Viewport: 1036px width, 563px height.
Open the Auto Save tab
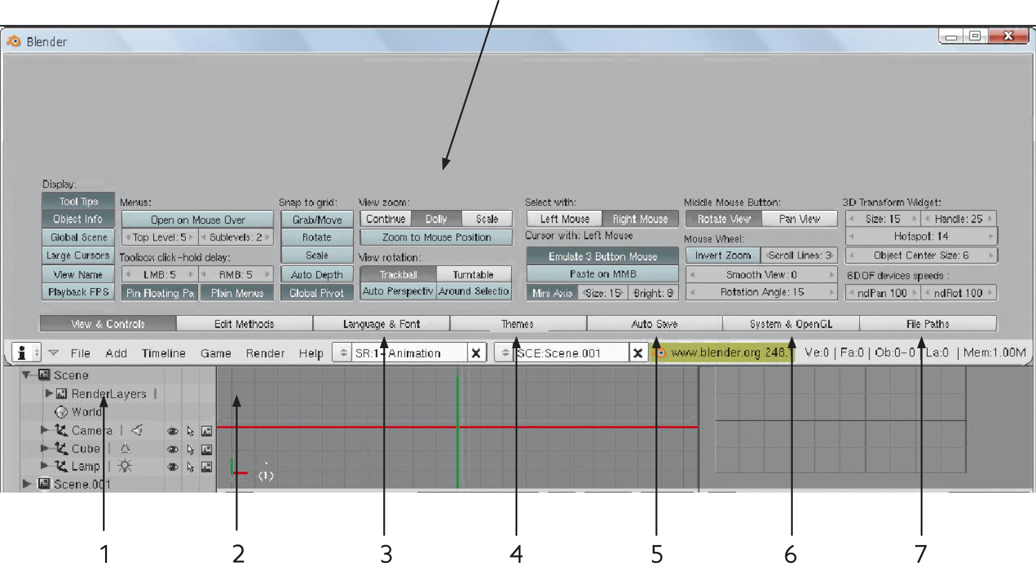(x=654, y=323)
